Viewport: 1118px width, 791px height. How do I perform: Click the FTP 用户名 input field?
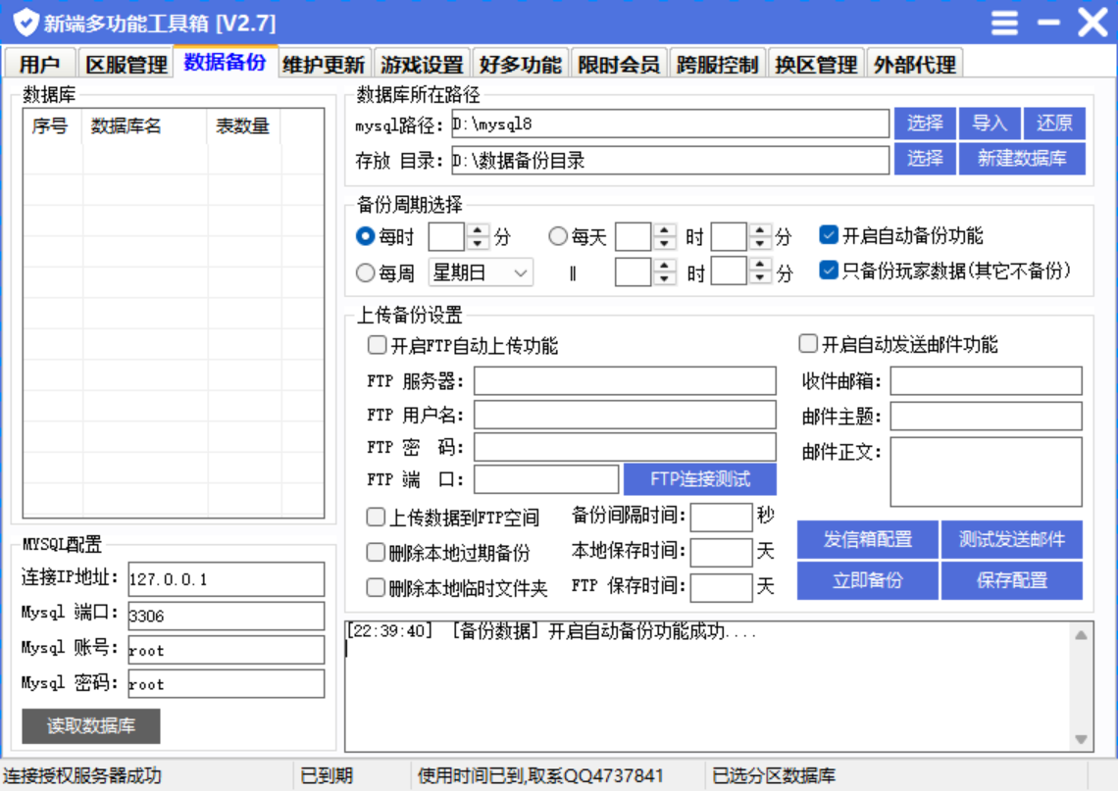click(x=625, y=415)
